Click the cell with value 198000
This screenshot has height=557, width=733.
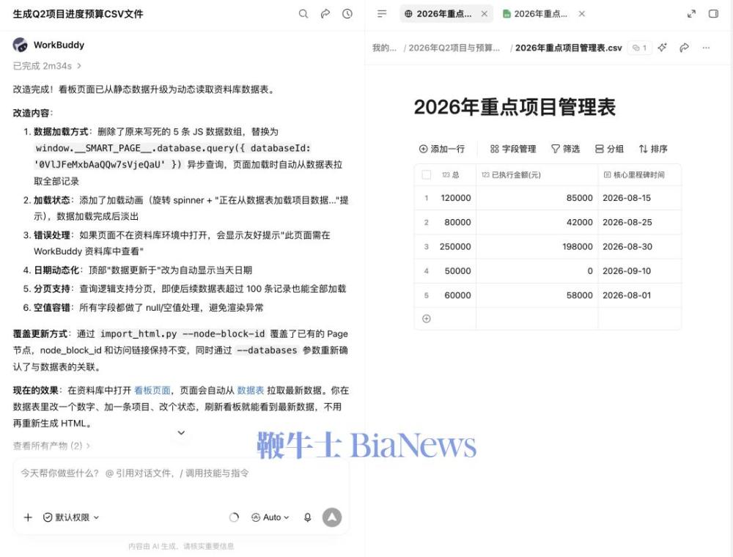[537, 247]
